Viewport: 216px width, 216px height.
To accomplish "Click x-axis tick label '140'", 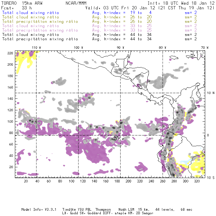I will (x=94, y=181).
